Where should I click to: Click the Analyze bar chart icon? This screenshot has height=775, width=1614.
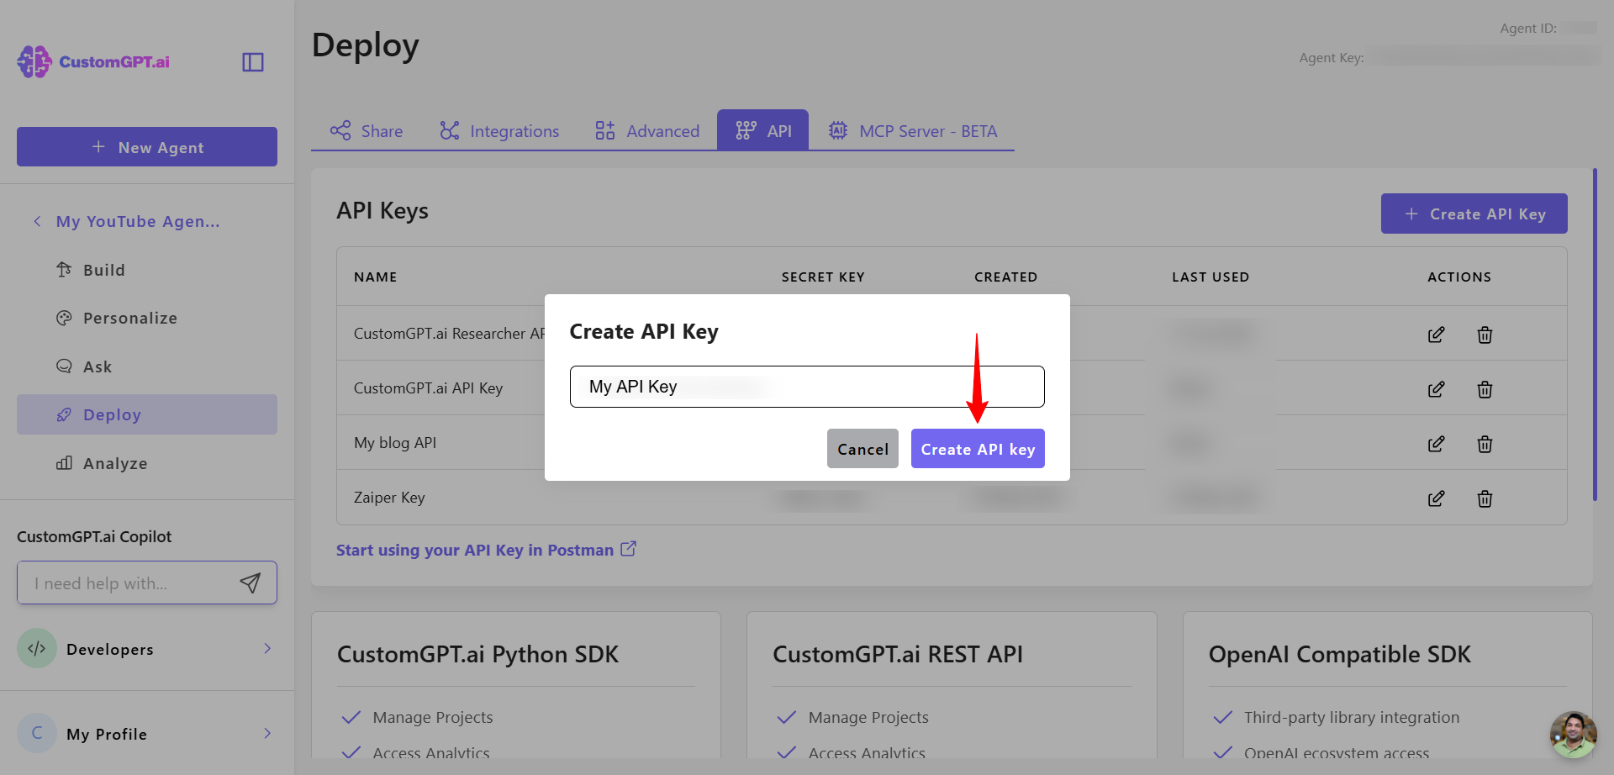(64, 463)
